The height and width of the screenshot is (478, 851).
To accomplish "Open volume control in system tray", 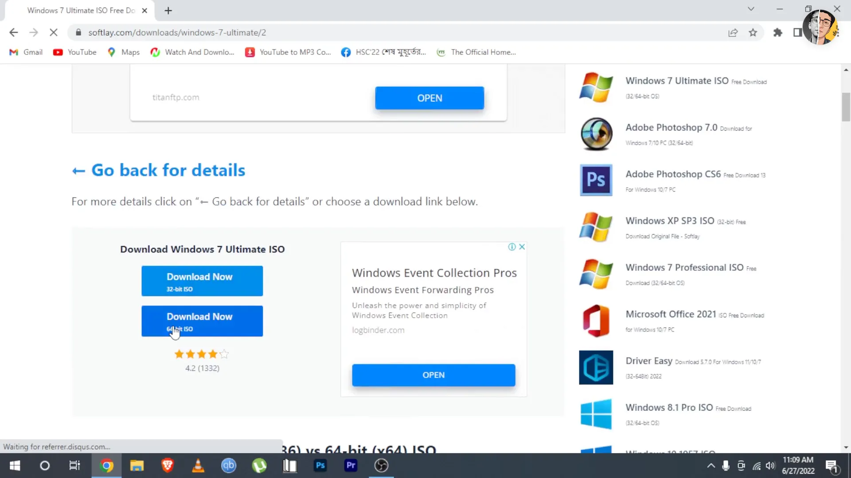I will (x=771, y=466).
